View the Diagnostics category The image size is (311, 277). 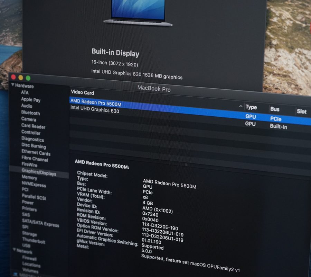[32, 139]
